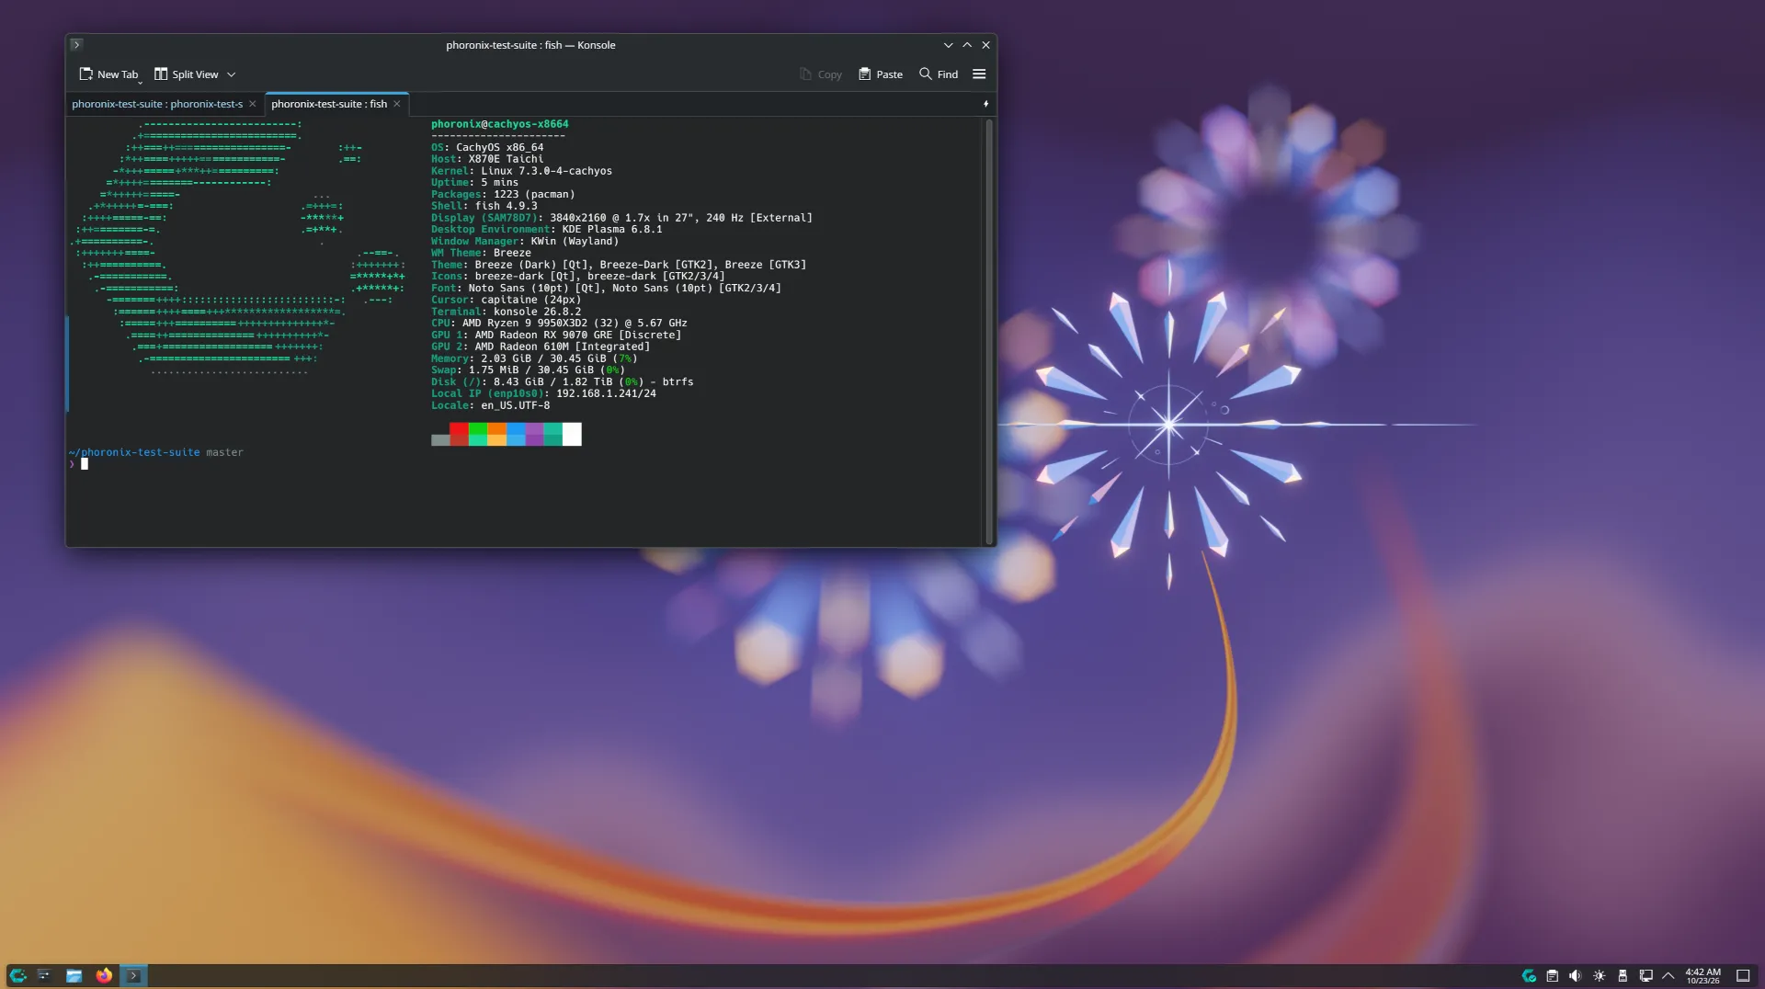This screenshot has height=989, width=1765.
Task: Open the removable devices tray icon
Action: point(1623,976)
